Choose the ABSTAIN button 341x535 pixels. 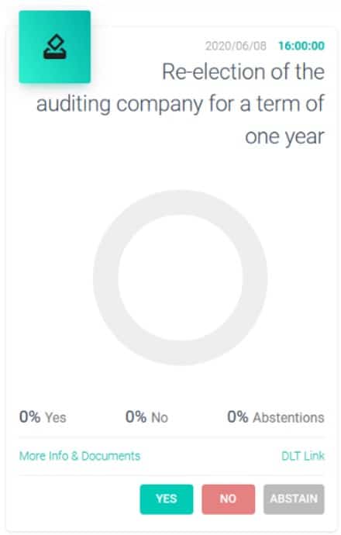click(294, 499)
